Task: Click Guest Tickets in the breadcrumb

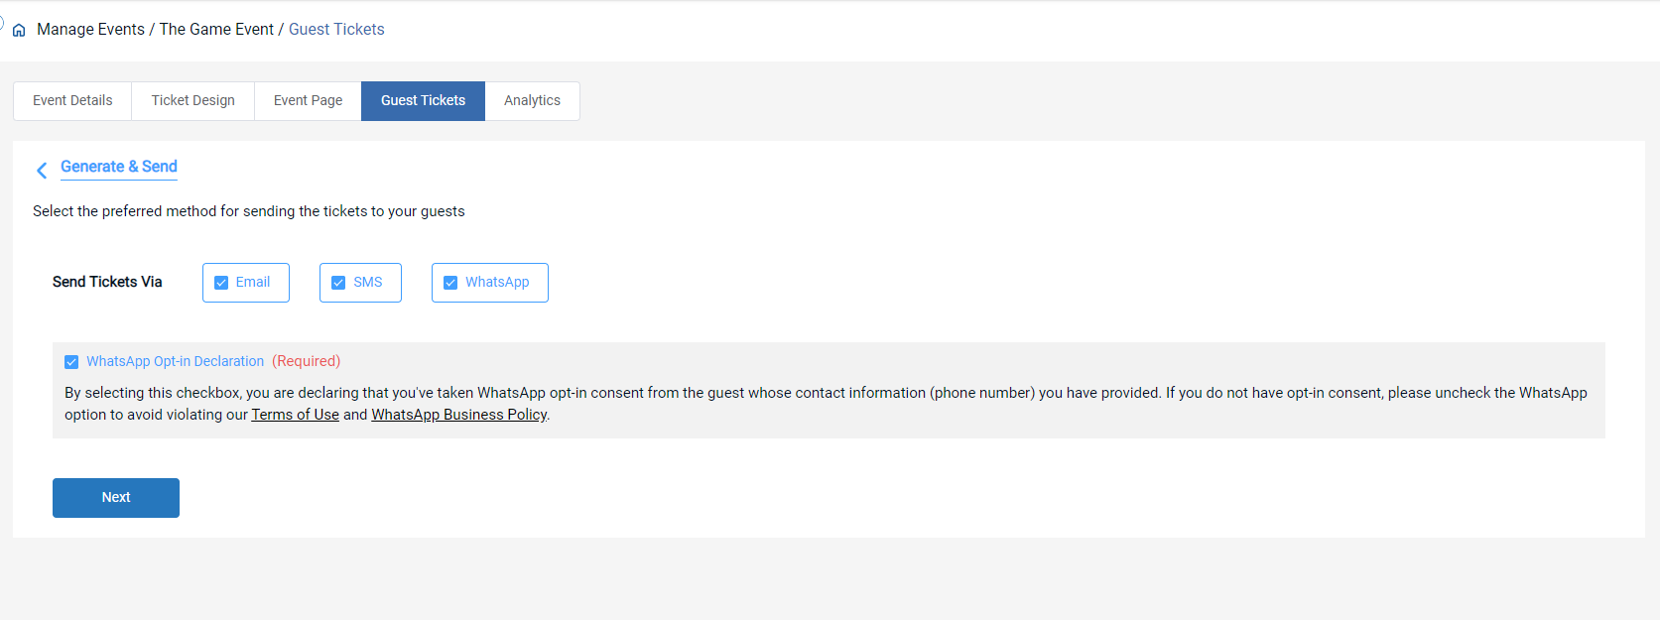Action: tap(336, 30)
